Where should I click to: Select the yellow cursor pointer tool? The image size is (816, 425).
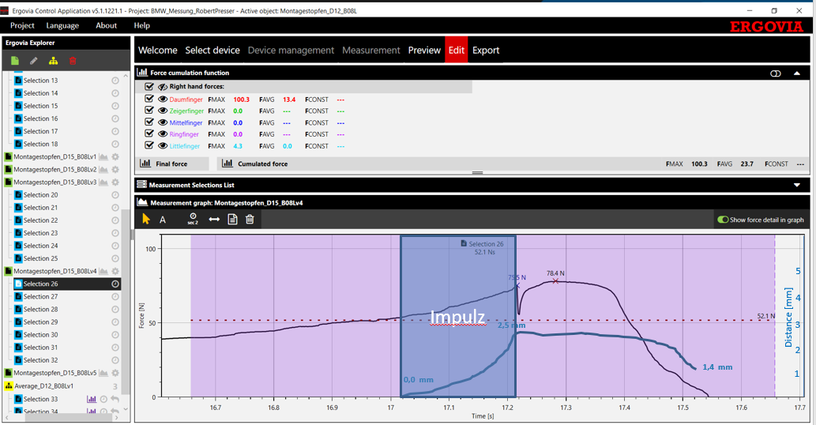click(x=146, y=219)
